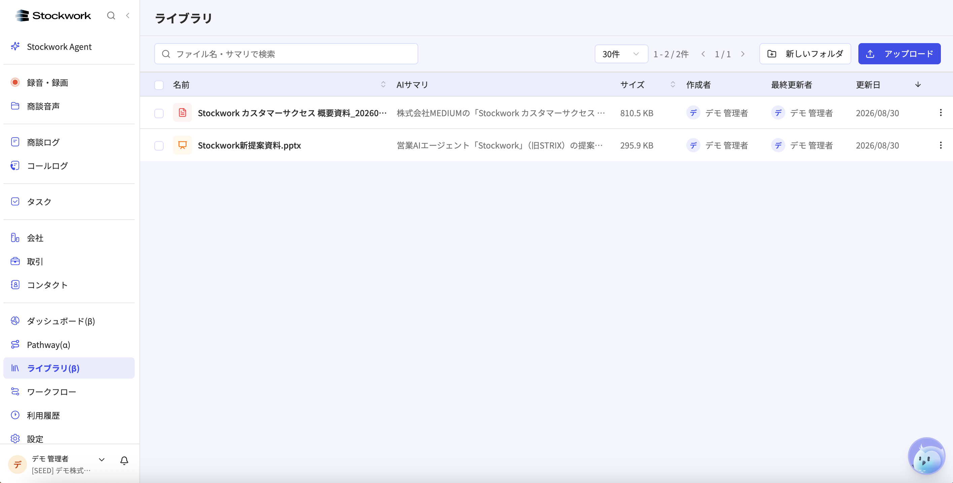Sort by 名前 column arrows
Viewport: 953px width, 483px height.
(x=383, y=85)
